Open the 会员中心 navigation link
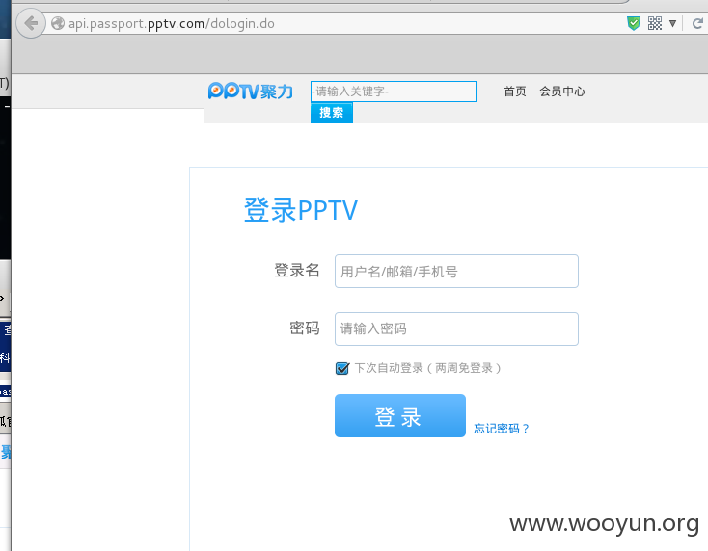This screenshot has height=551, width=708. pyautogui.click(x=562, y=92)
